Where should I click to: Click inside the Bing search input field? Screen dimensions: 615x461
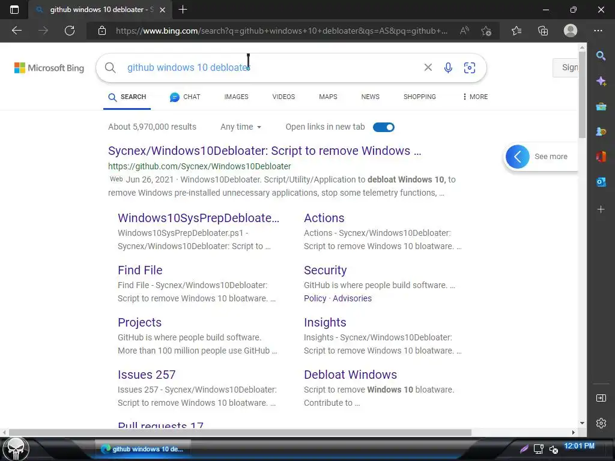pos(271,67)
